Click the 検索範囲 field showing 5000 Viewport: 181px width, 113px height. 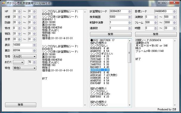[121, 17]
